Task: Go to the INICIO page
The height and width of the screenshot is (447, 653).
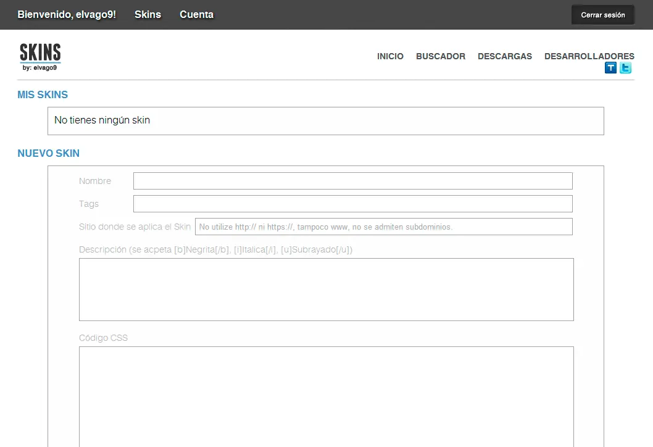Action: (390, 56)
